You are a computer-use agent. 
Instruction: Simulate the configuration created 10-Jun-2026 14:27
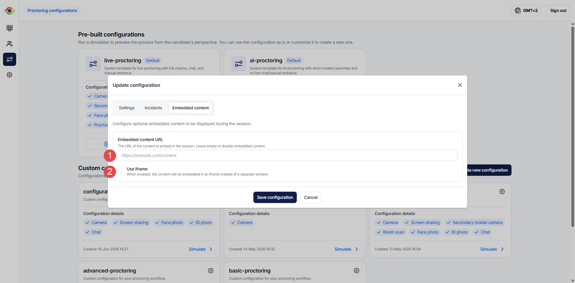coord(201,249)
